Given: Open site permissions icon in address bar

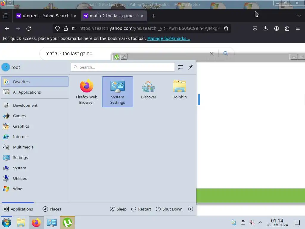Looking at the screenshot, I should tap(74, 28).
